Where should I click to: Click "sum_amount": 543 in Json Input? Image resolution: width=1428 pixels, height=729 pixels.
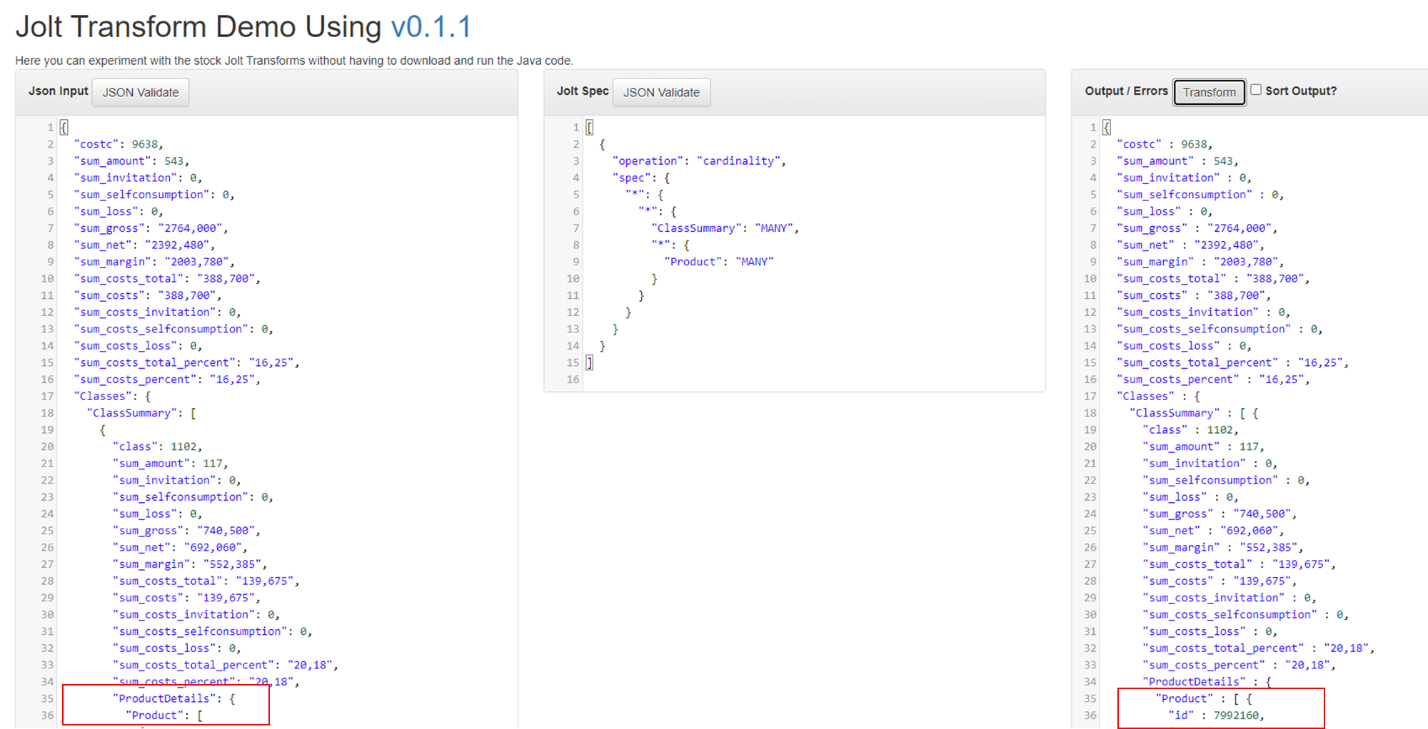coord(131,161)
